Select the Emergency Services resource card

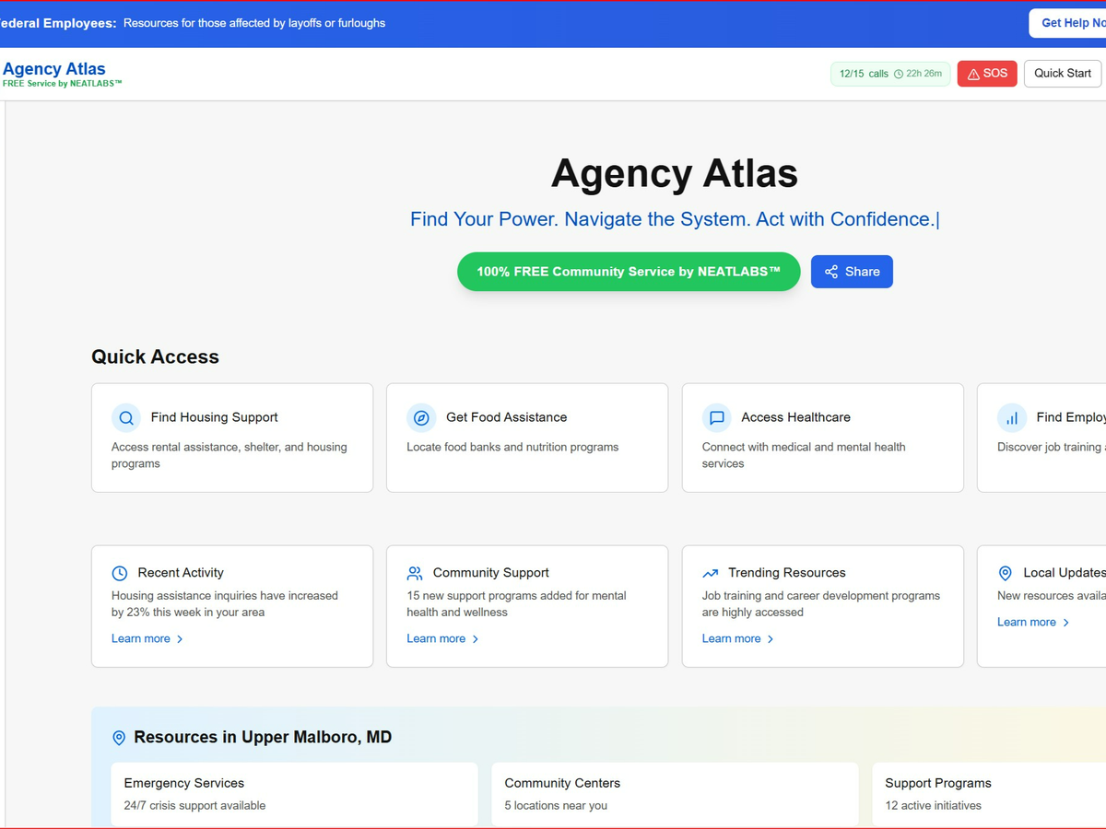294,794
